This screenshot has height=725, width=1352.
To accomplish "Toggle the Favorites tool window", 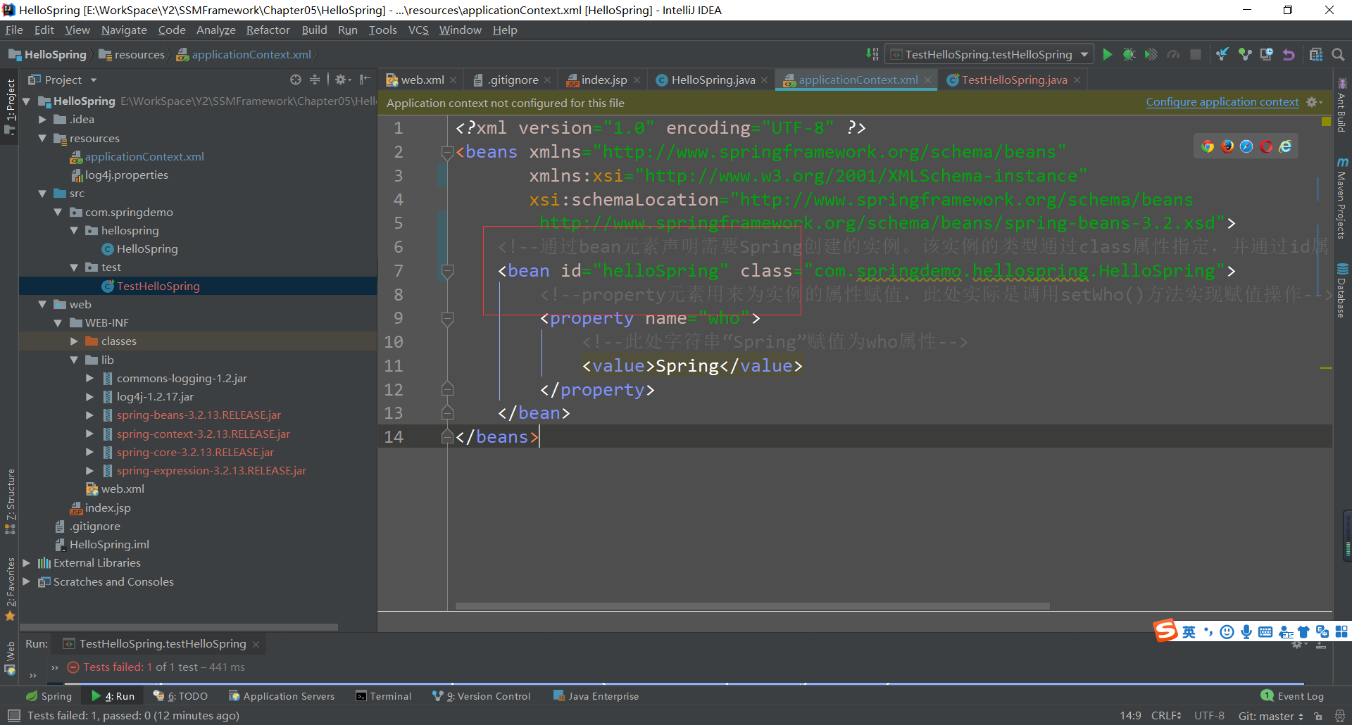I will 10,589.
